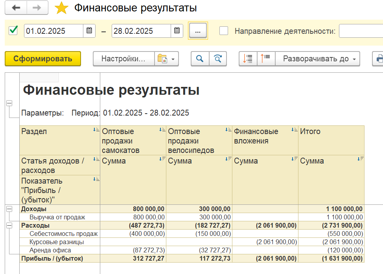Collapse the Расходы group
Viewport: 383px width, 274px height.
[9, 225]
